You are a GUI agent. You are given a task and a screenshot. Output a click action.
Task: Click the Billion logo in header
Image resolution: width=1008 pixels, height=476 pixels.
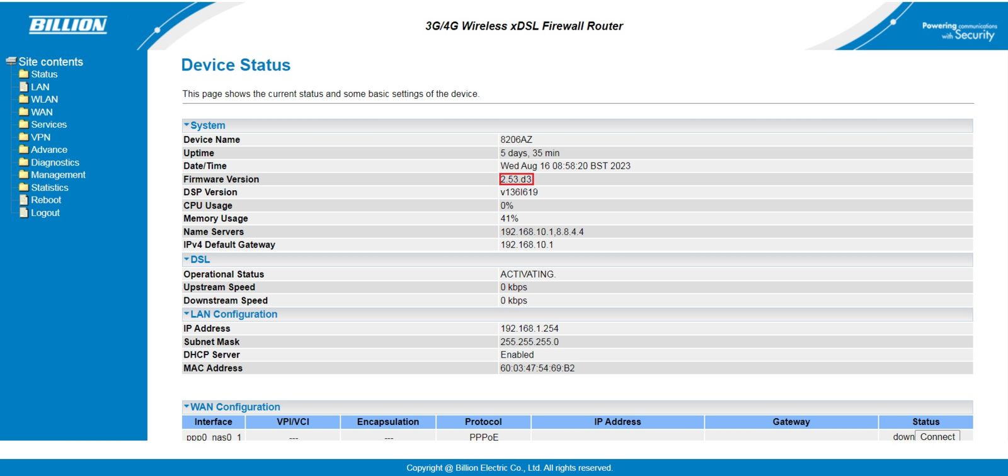click(x=68, y=25)
